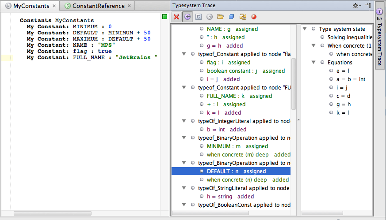Click the yellow looping arrows icon
Screen dimensions: 386x220
243,17
